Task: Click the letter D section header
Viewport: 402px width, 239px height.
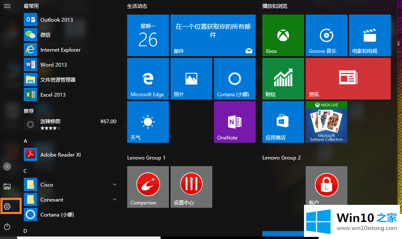Action: (x=25, y=231)
